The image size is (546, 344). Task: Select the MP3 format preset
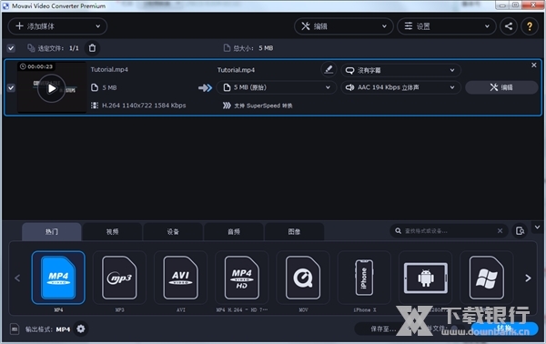(x=119, y=278)
